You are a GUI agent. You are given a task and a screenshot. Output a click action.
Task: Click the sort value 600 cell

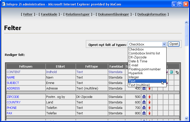point(133,102)
